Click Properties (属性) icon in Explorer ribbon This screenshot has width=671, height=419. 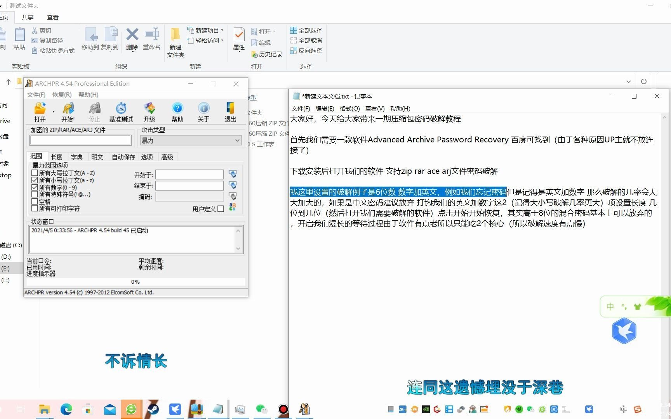(239, 39)
